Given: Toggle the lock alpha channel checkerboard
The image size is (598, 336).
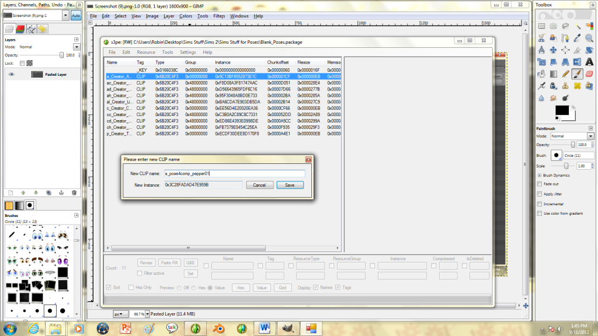Looking at the screenshot, I should tap(29, 63).
